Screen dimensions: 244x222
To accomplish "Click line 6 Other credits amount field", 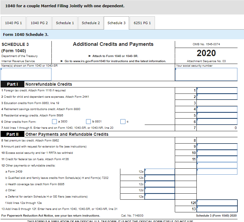I will click(x=217, y=122).
